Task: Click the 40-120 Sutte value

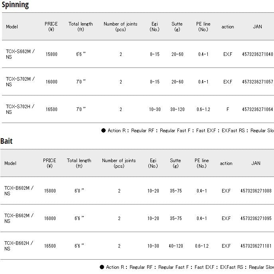Action: [x=175, y=246]
